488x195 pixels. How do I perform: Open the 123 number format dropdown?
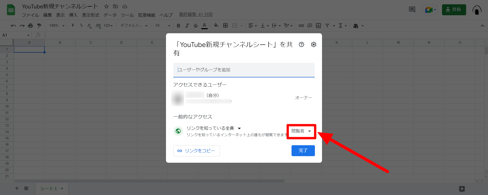tap(108, 26)
